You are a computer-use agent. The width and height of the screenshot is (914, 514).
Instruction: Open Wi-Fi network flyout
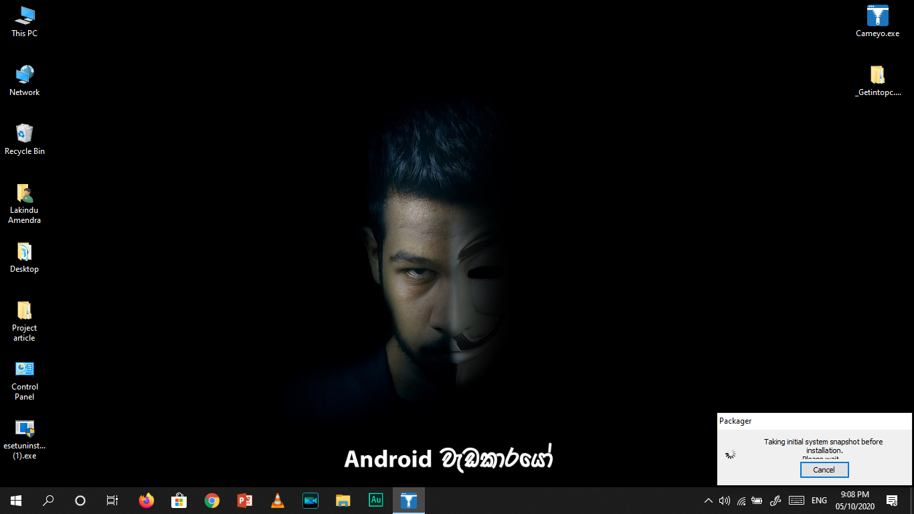pos(741,501)
